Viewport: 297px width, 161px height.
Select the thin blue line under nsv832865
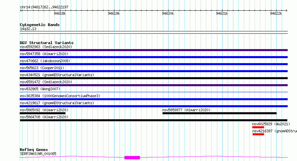tap(154, 92)
